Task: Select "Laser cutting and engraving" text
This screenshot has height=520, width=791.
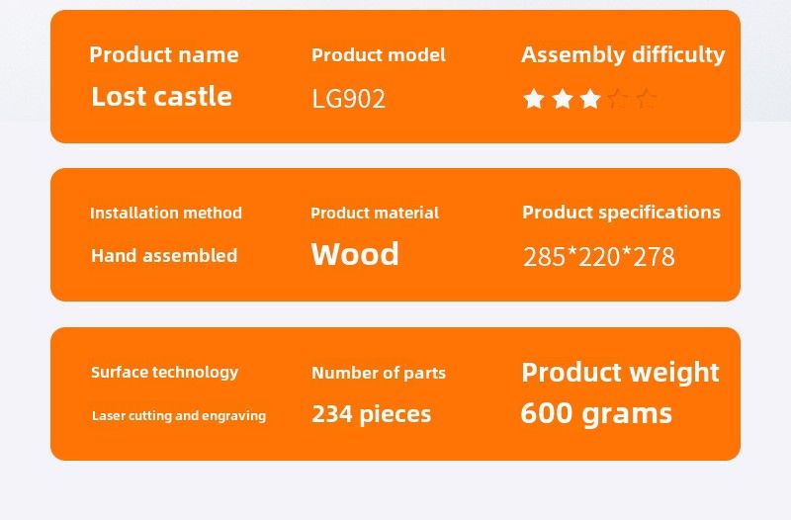Action: tap(179, 416)
